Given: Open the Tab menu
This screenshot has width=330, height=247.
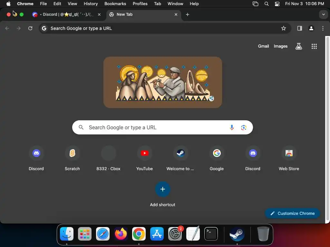Looking at the screenshot, I should 157,4.
